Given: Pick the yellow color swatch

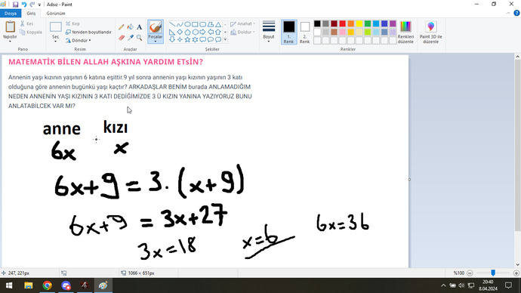Looking at the screenshot, I should tap(359, 23).
